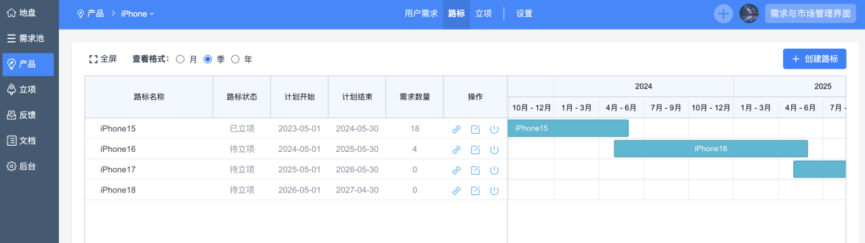This screenshot has width=865, height=243.
Task: Click end date 2027-04-30
Action: tap(357, 190)
